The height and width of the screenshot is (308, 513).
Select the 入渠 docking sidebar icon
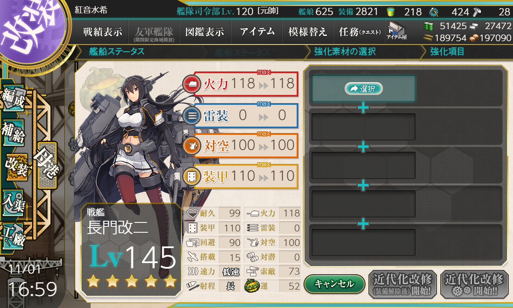(13, 202)
